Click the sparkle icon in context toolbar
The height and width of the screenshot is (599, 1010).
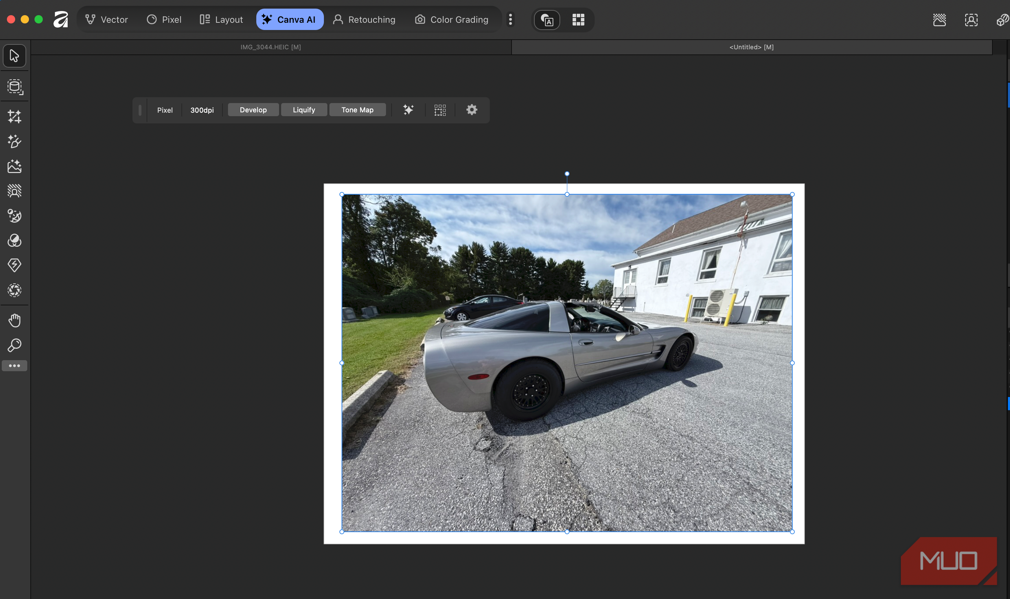408,110
